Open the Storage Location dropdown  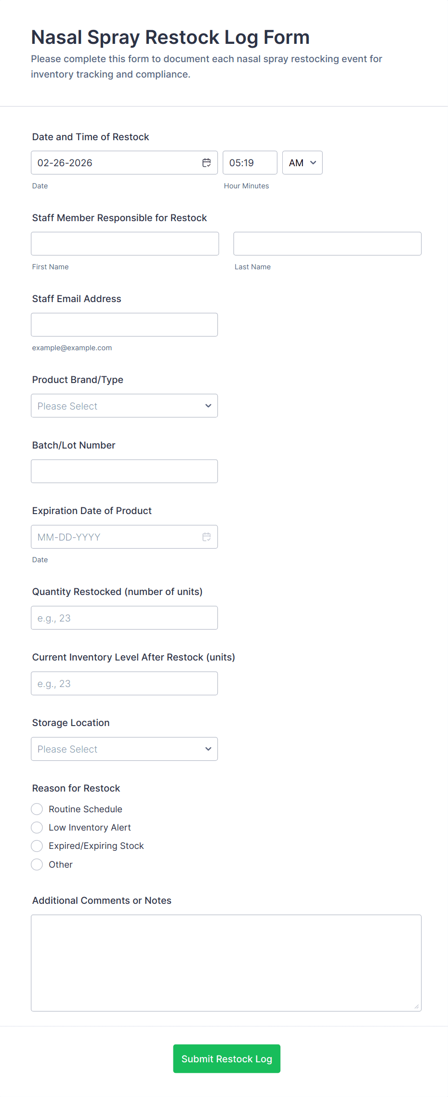click(124, 749)
